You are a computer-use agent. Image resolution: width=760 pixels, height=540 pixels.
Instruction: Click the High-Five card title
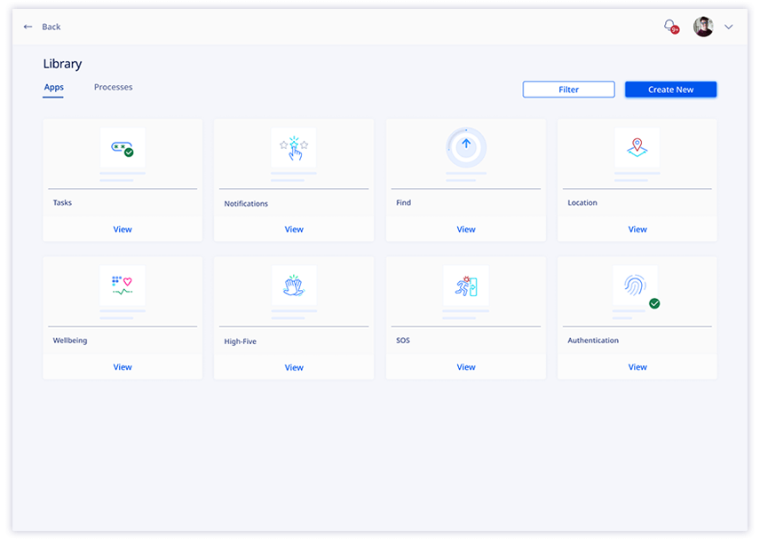[240, 341]
